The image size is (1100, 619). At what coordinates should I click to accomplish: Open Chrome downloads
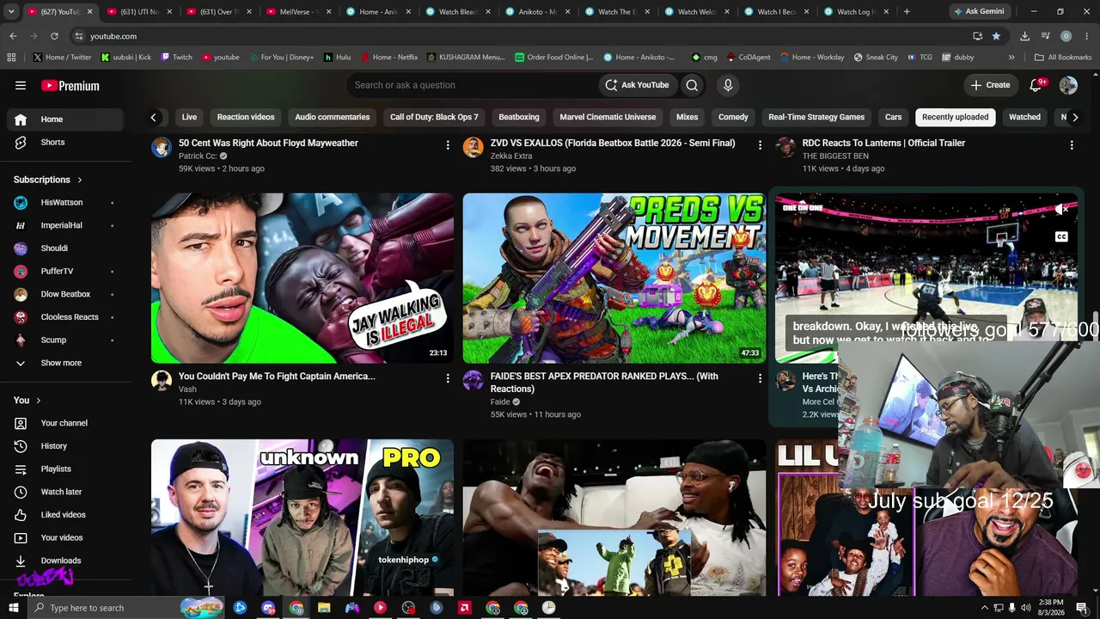1024,36
